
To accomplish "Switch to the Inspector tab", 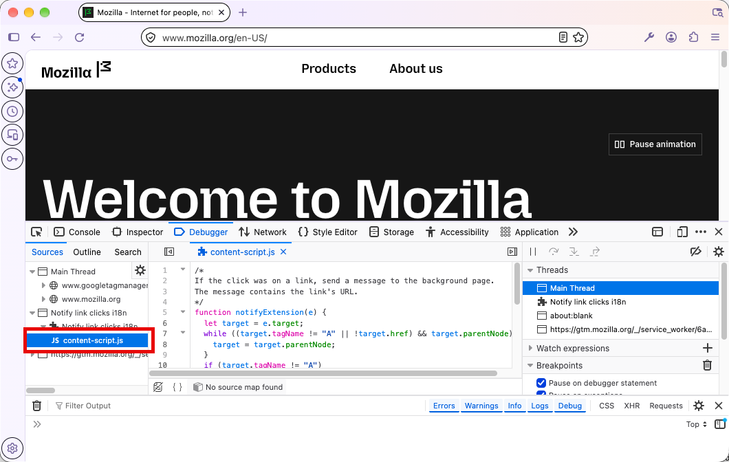I will point(138,232).
